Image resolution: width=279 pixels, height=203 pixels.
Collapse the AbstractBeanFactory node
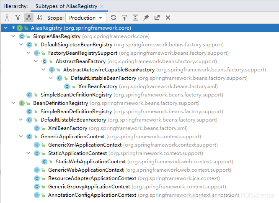click(x=36, y=61)
